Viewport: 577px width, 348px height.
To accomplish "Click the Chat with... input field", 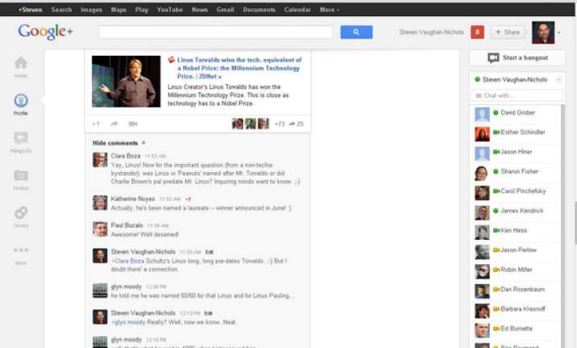I will tap(517, 95).
